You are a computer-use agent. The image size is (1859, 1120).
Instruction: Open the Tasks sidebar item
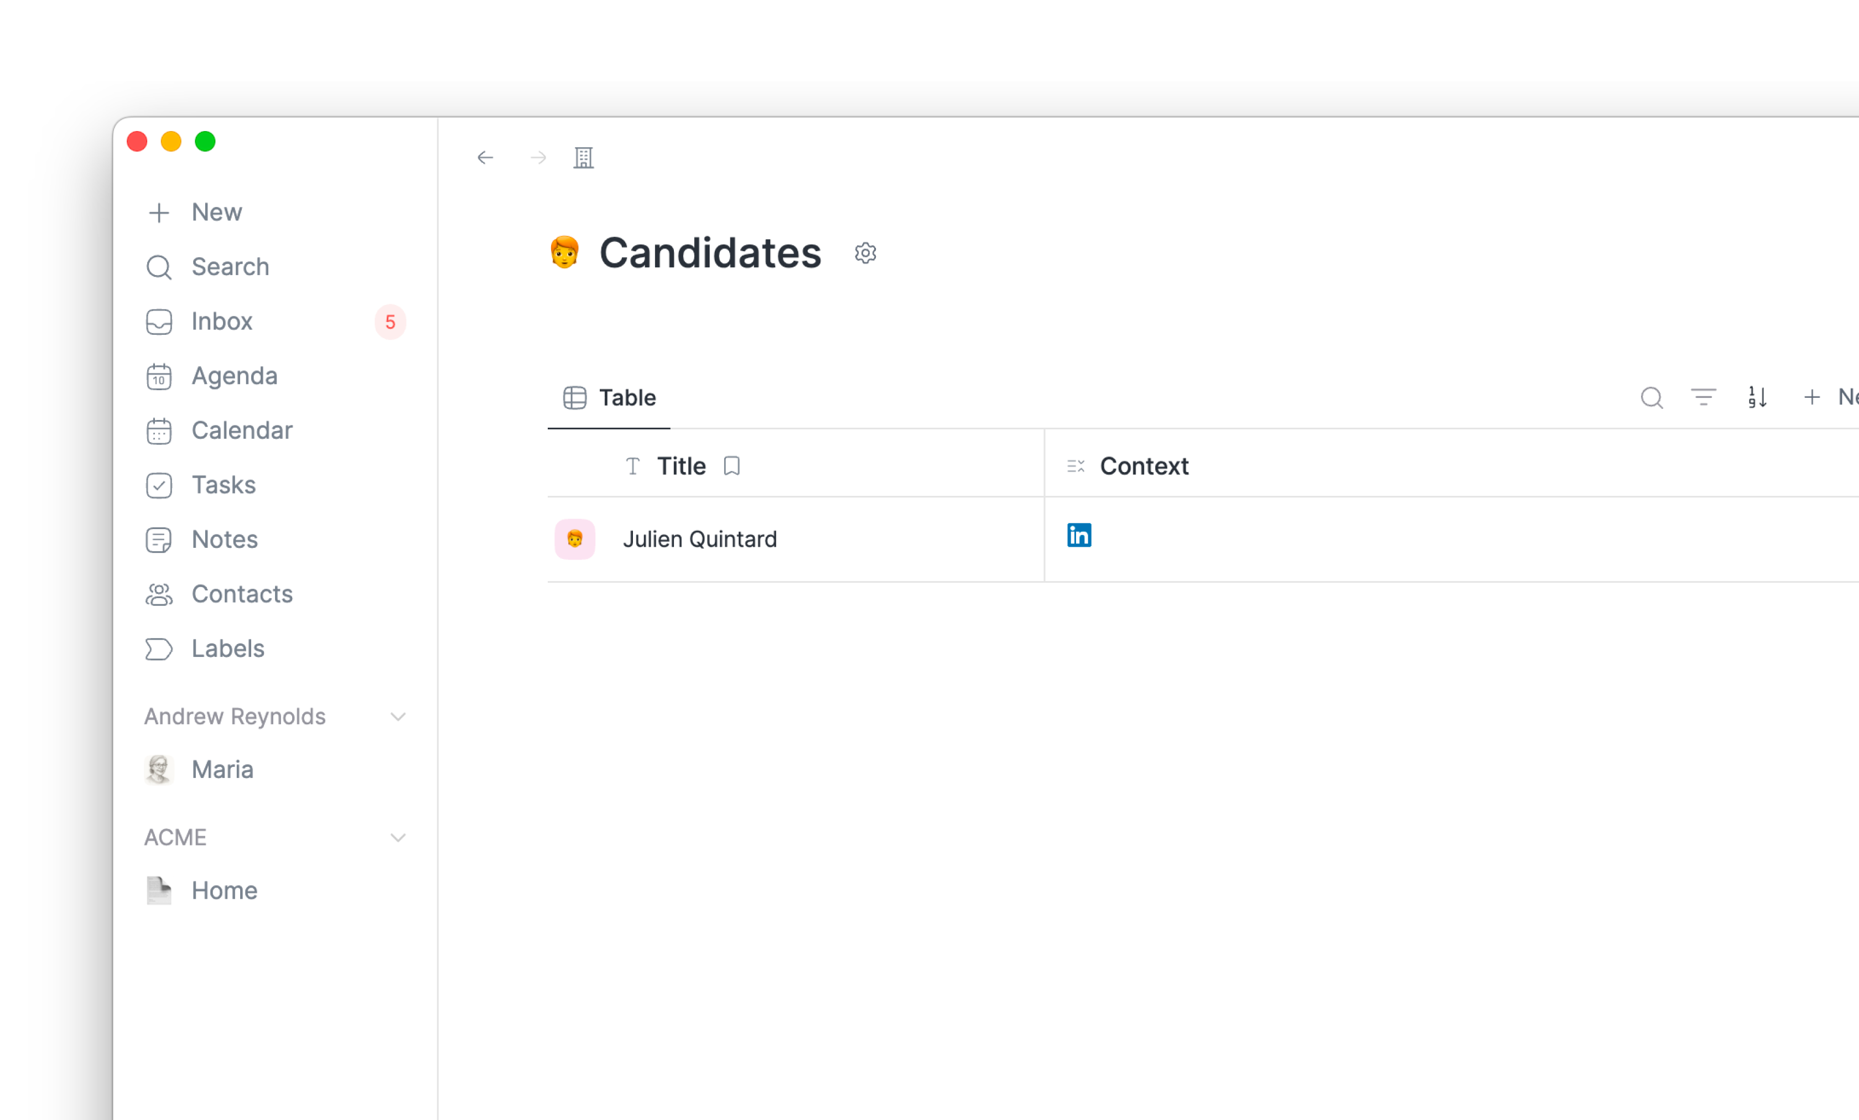pyautogui.click(x=276, y=485)
